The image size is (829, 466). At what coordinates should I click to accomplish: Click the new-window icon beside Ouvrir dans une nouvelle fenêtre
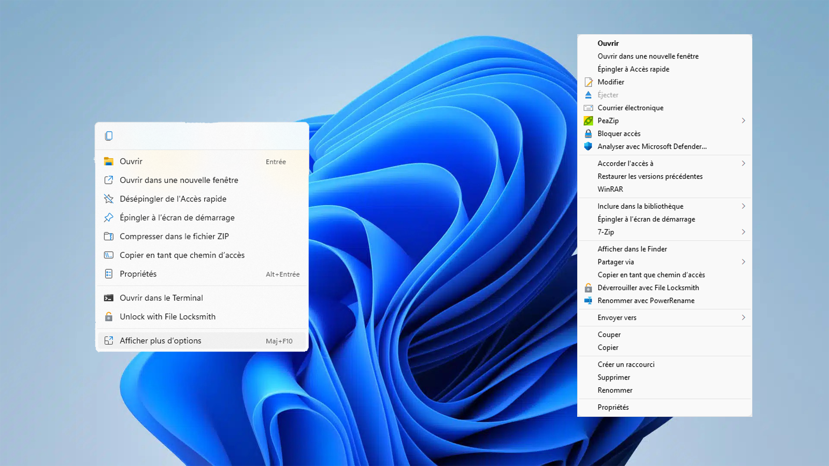(109, 180)
